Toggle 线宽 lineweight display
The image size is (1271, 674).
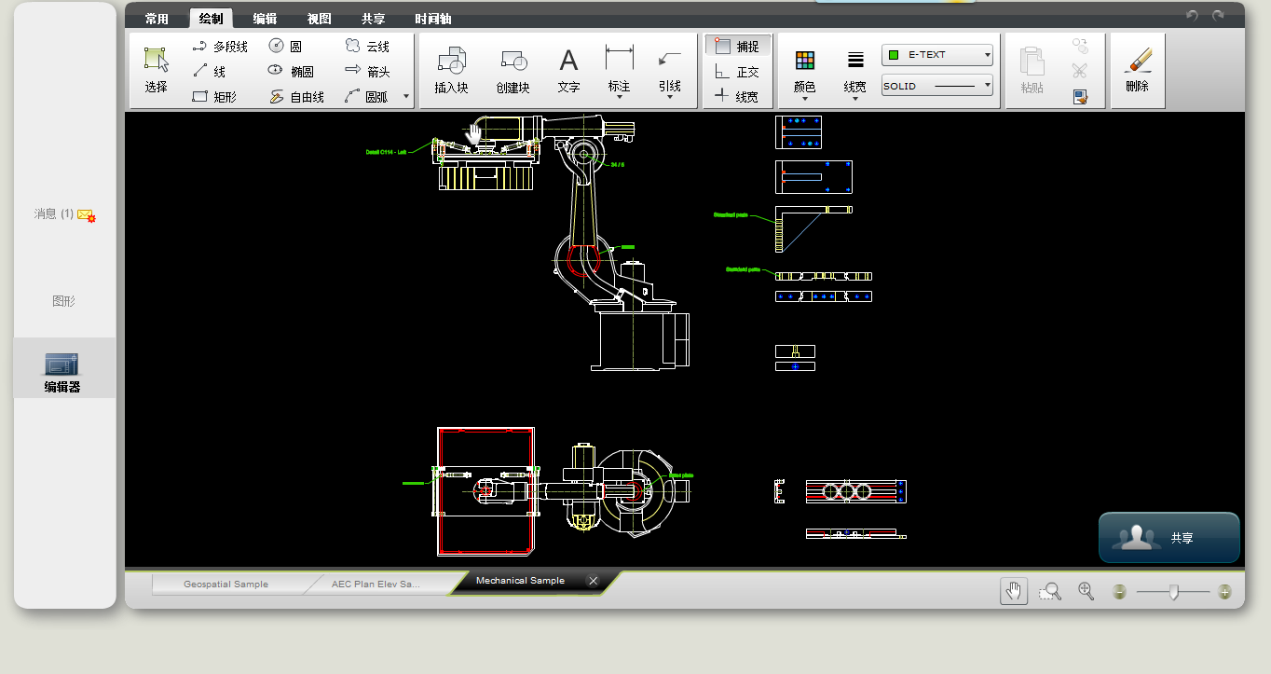point(737,96)
